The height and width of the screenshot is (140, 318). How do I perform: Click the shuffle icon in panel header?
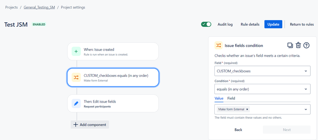218,46
